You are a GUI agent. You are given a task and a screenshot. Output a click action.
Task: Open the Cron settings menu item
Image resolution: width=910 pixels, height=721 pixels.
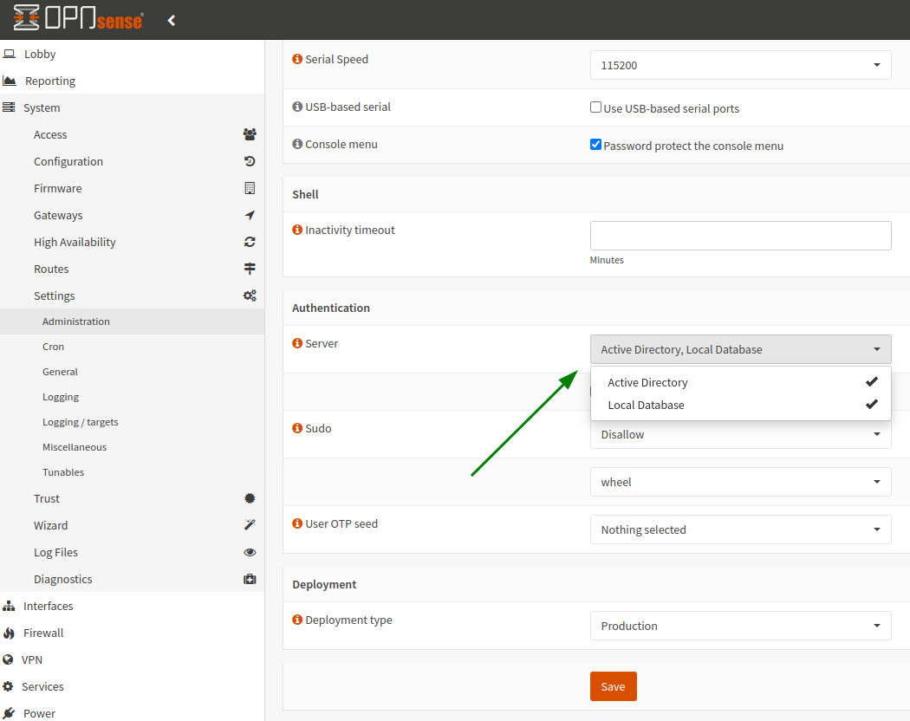pyautogui.click(x=54, y=347)
